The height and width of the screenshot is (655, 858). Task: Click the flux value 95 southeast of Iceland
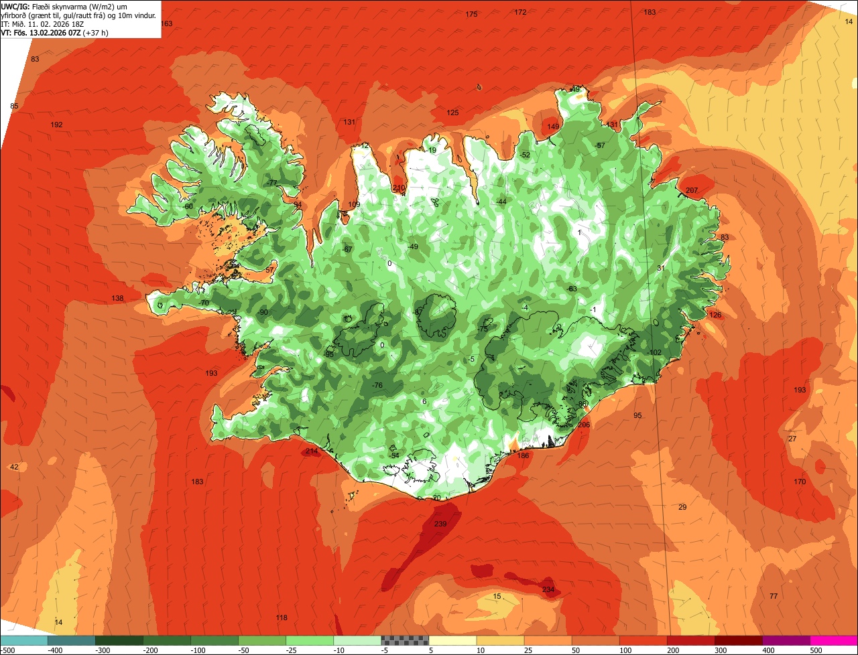(637, 415)
